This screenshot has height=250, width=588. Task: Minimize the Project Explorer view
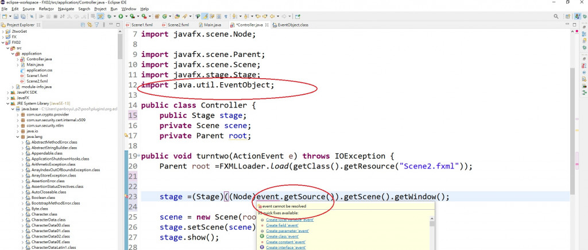[111, 24]
